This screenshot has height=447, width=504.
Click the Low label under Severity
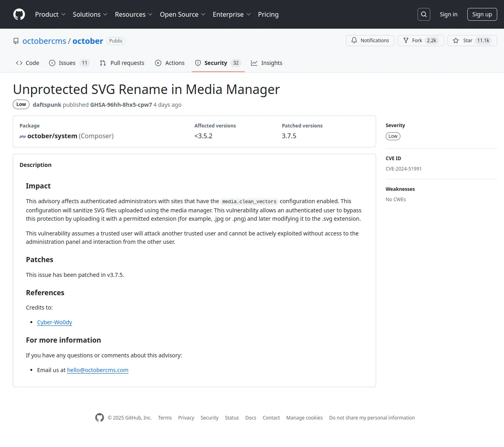point(393,136)
